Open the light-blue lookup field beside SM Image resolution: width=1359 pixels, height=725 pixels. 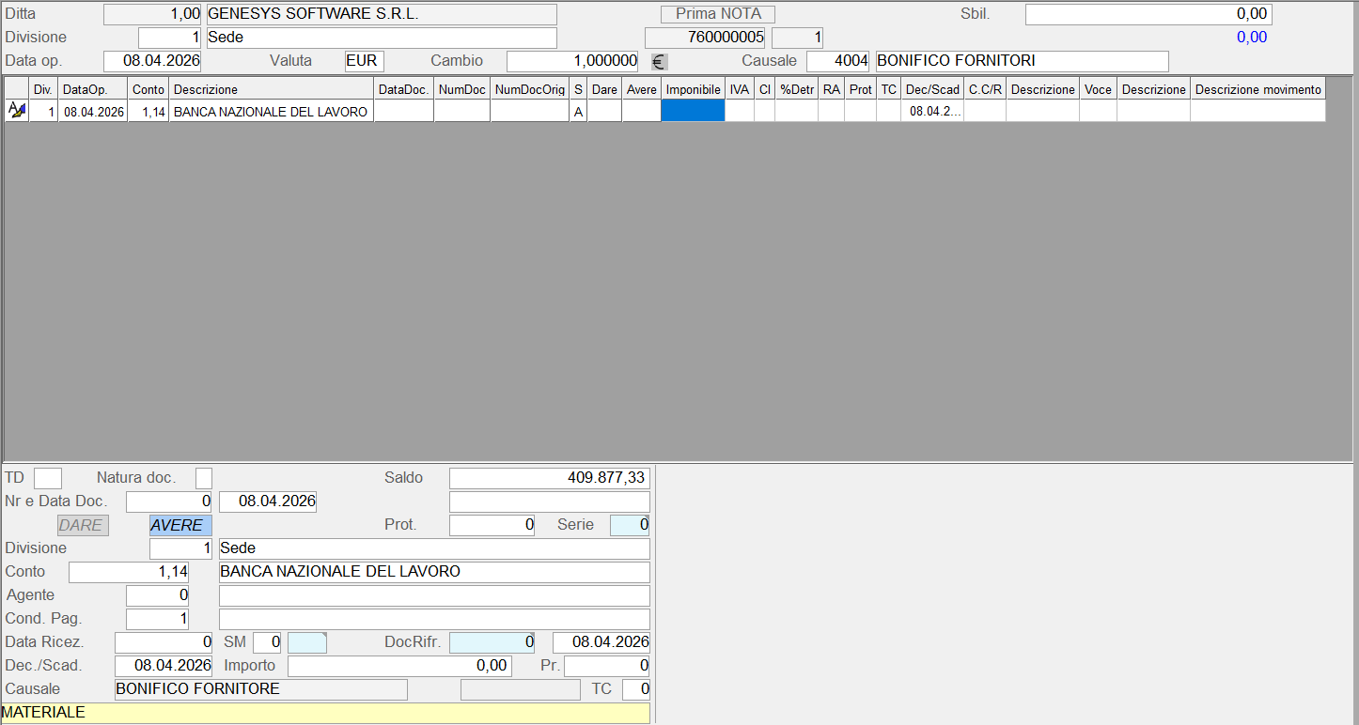tap(306, 642)
